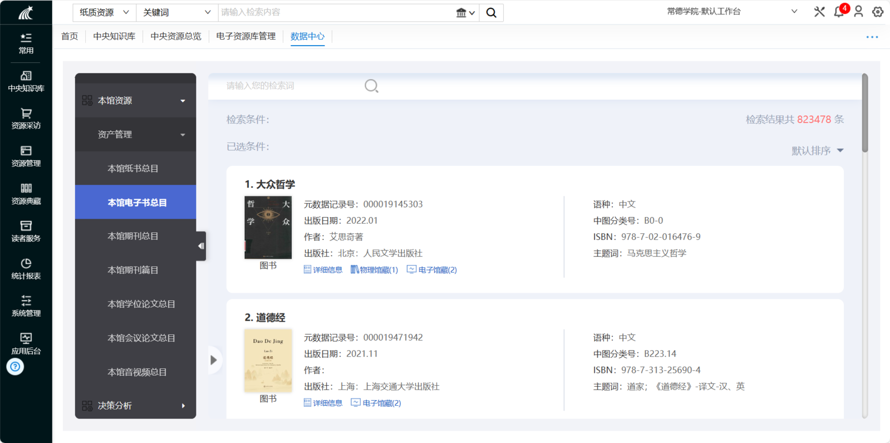Open the tools wrench icon
Image resolution: width=890 pixels, height=443 pixels.
point(819,12)
